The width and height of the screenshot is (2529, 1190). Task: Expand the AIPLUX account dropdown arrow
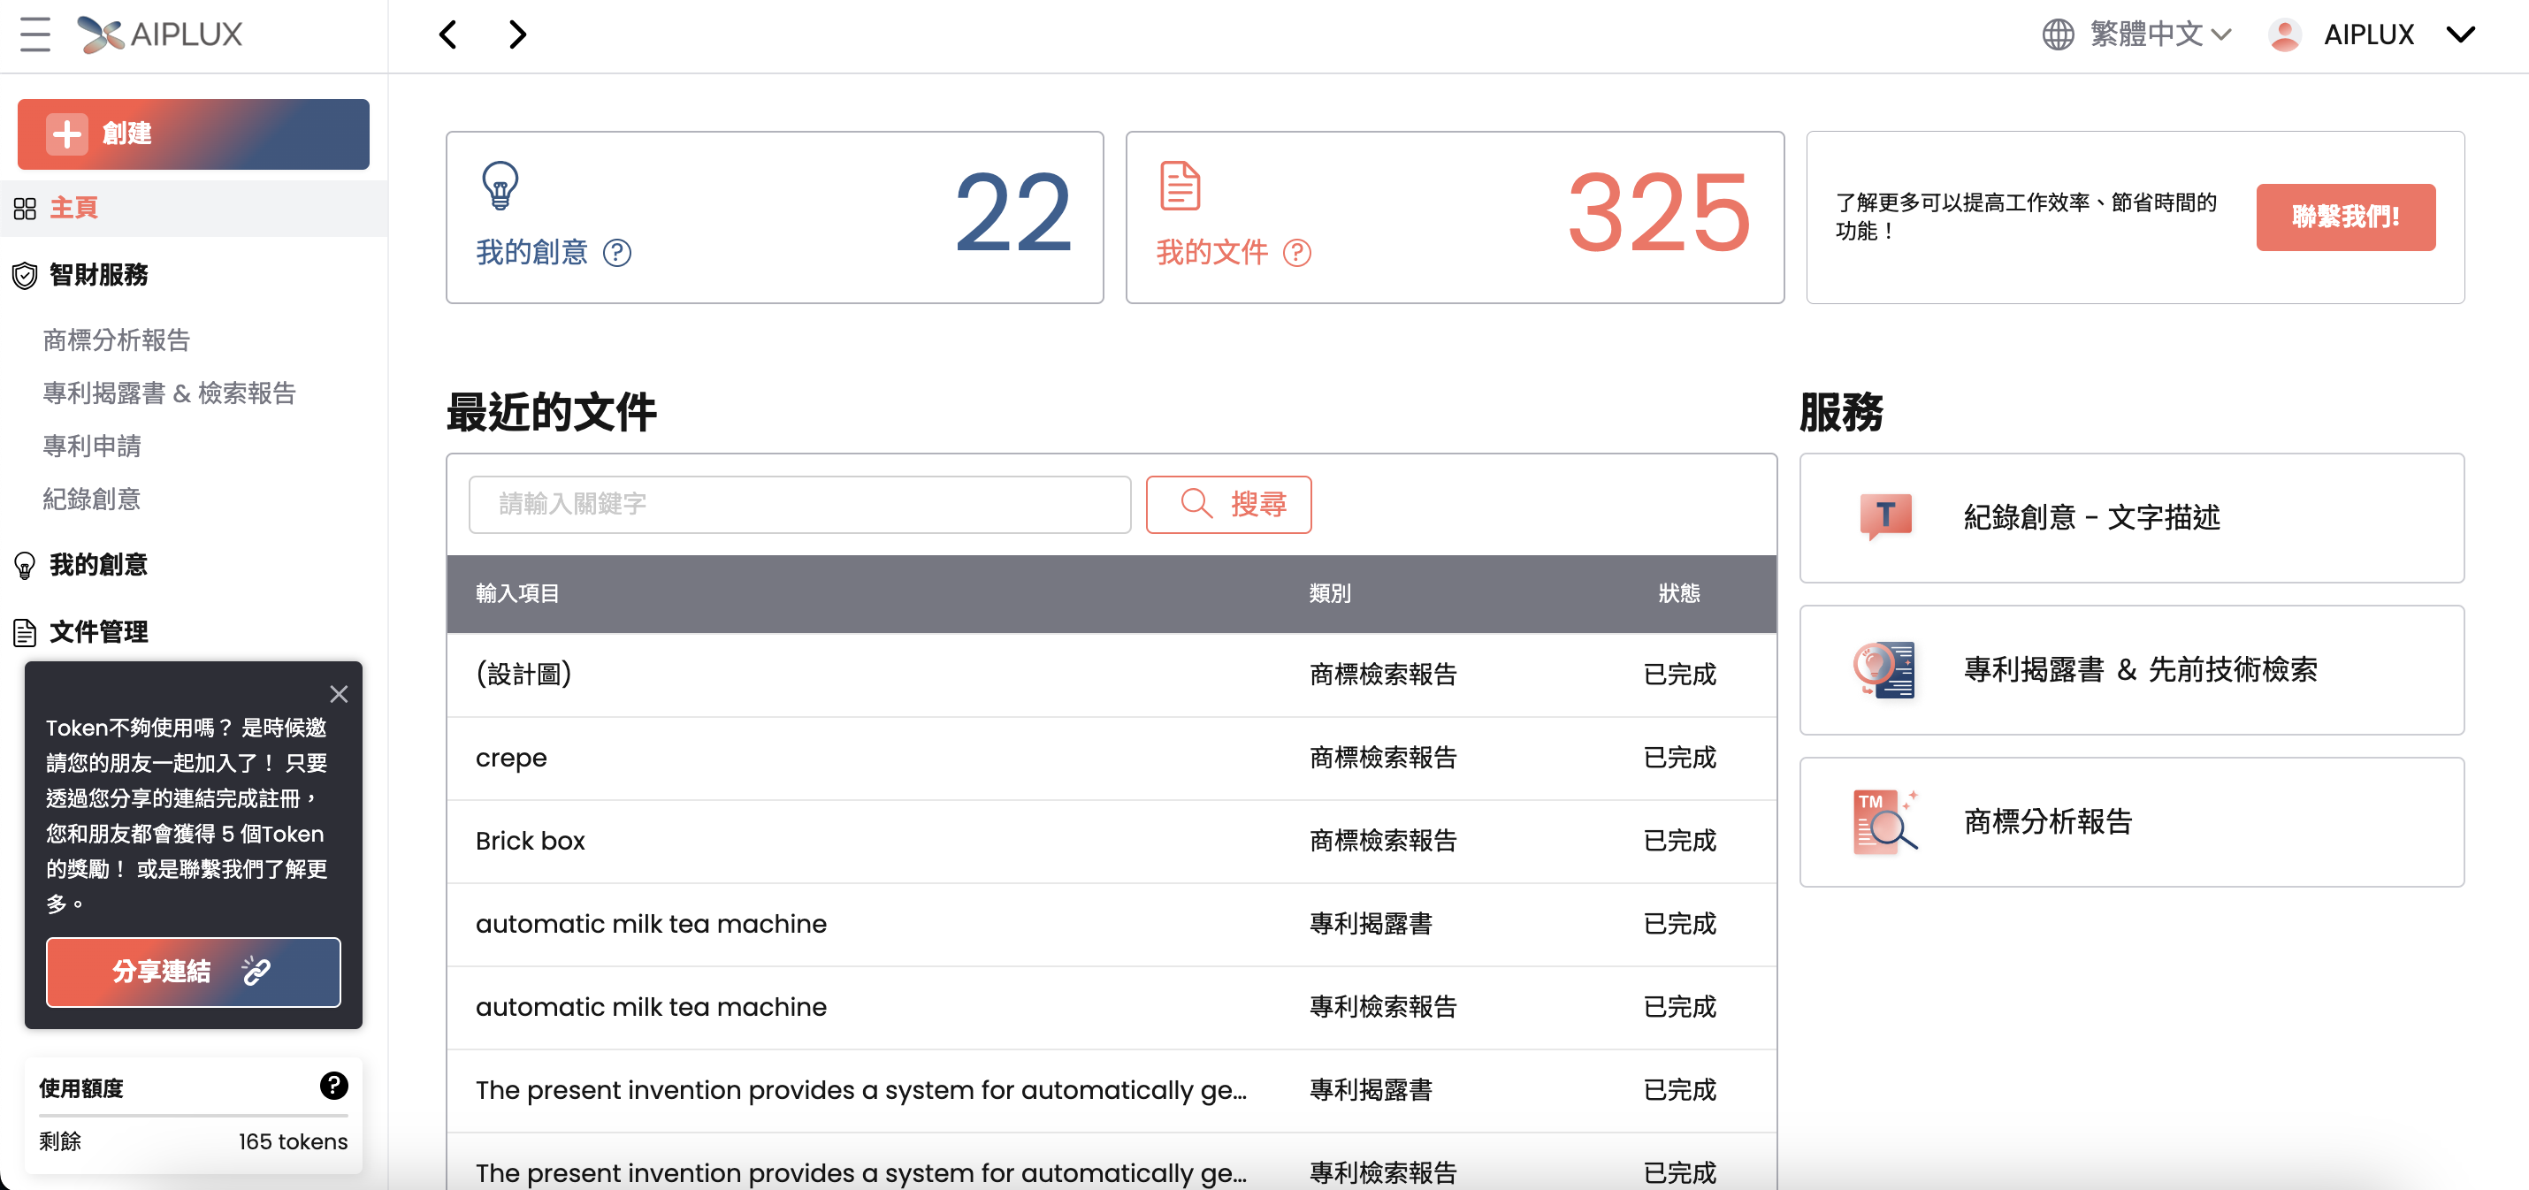click(x=2460, y=34)
